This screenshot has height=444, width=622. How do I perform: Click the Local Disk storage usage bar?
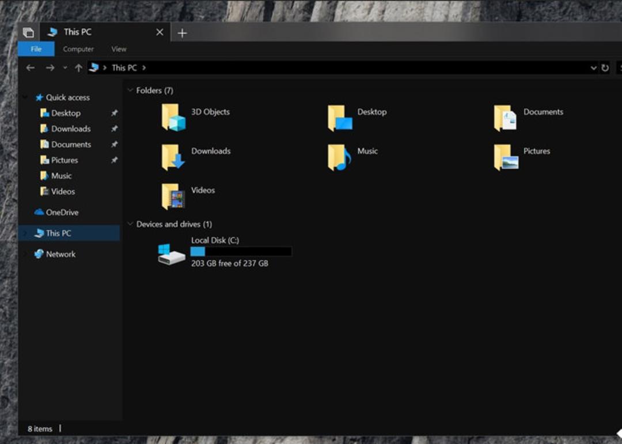click(x=241, y=251)
